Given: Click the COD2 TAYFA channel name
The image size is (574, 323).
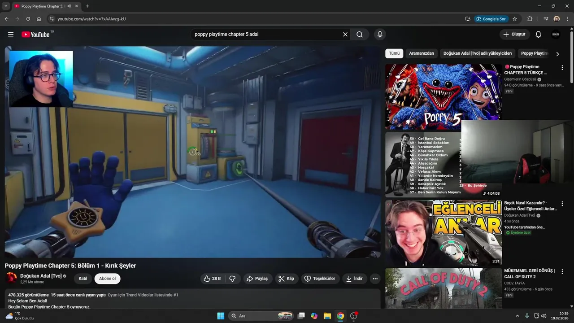Looking at the screenshot, I should (x=513, y=284).
